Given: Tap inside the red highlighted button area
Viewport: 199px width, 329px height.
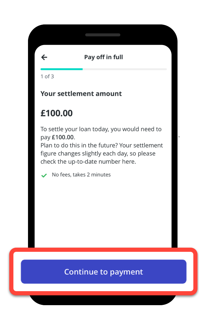Looking at the screenshot, I should pyautogui.click(x=103, y=271).
